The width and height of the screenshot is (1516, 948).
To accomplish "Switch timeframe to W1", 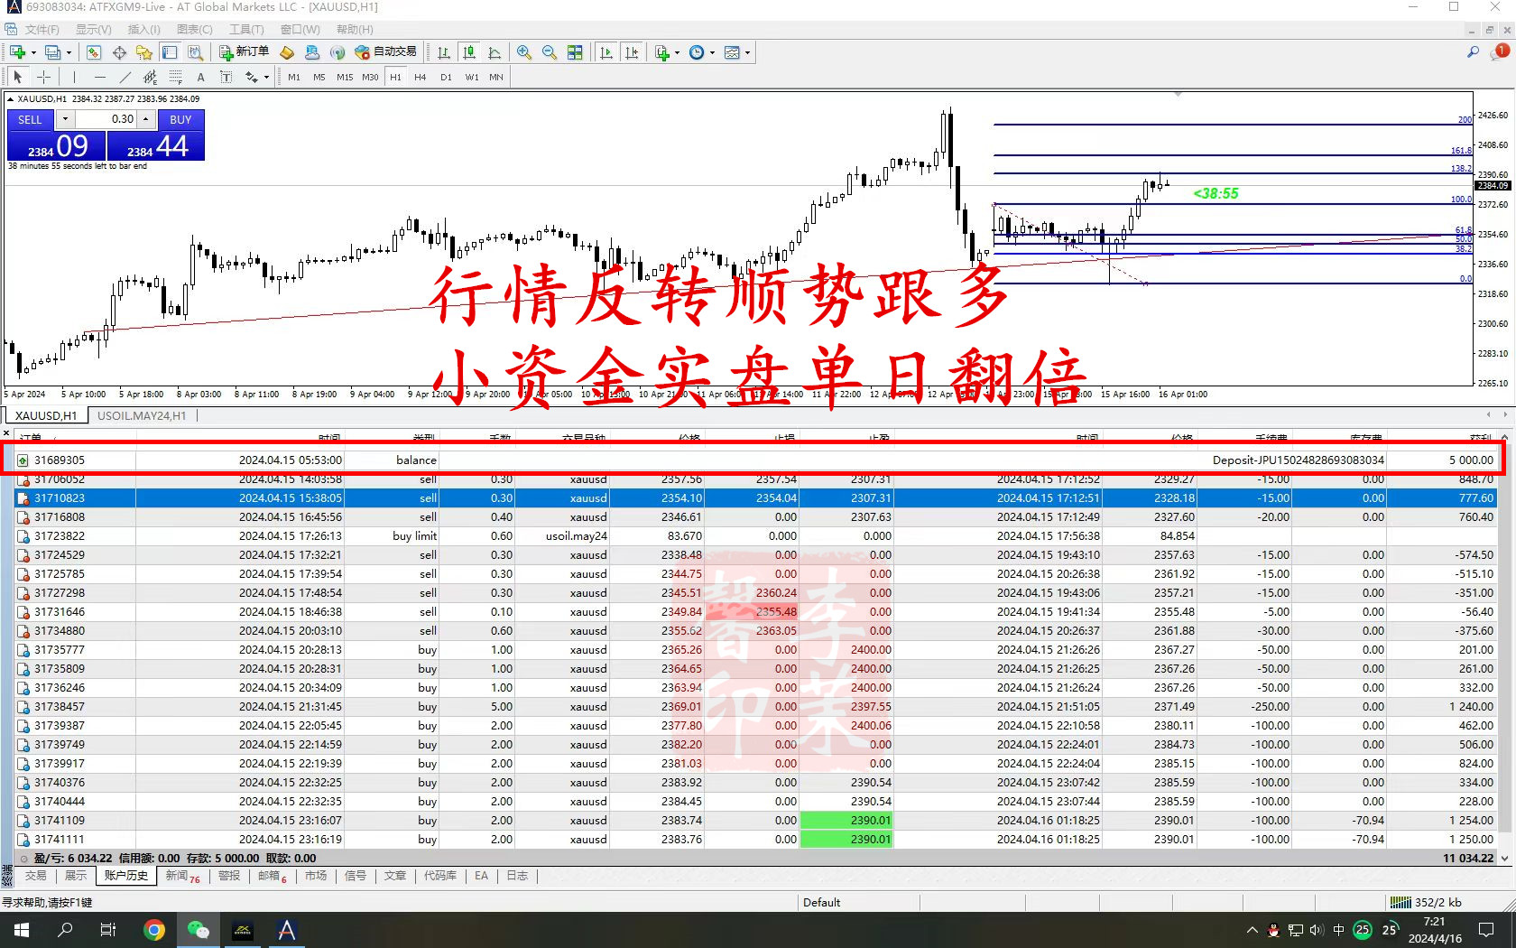I will tap(472, 77).
